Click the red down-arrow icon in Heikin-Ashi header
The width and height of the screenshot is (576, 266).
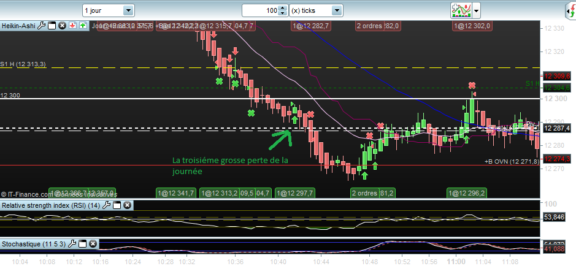pos(73,26)
